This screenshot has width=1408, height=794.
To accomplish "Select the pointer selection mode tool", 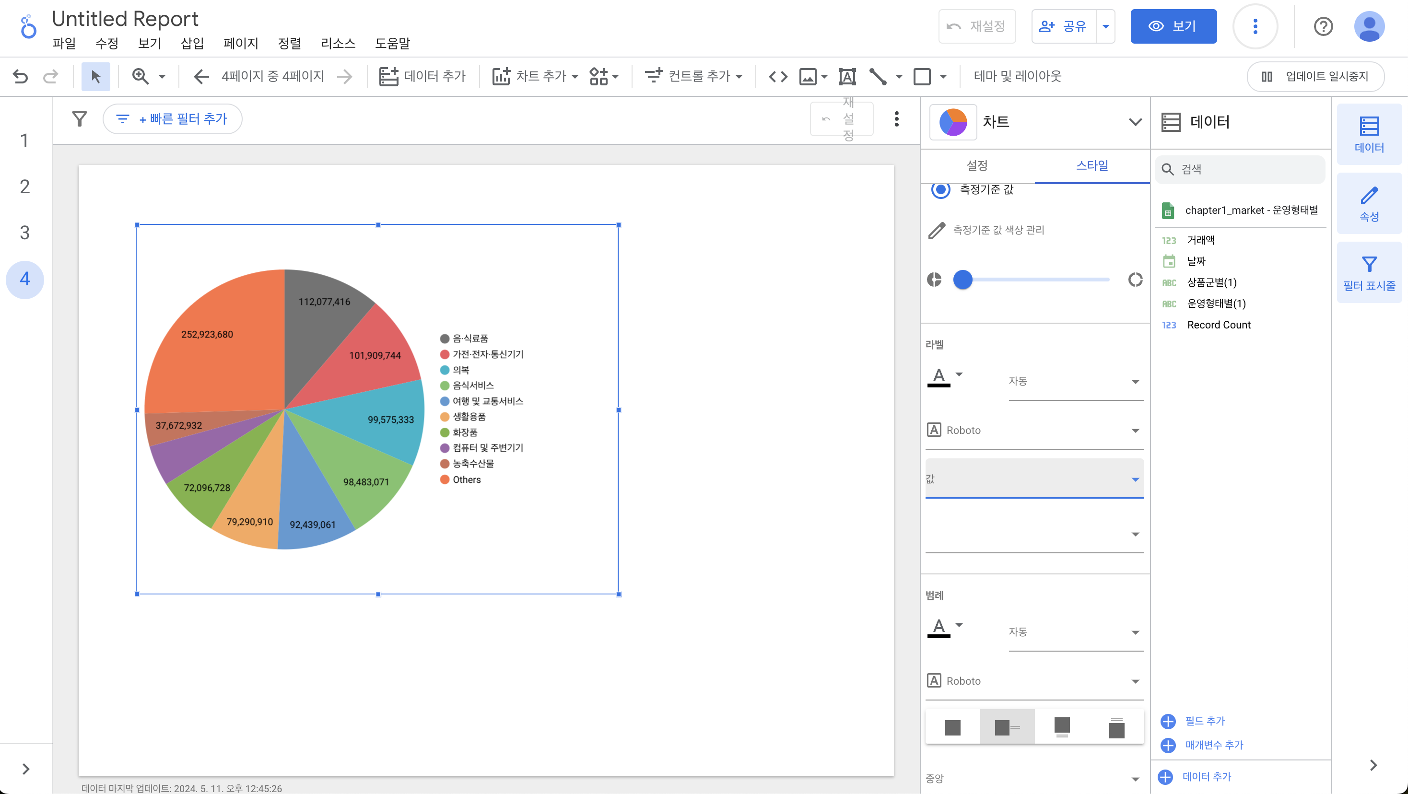I will point(95,77).
